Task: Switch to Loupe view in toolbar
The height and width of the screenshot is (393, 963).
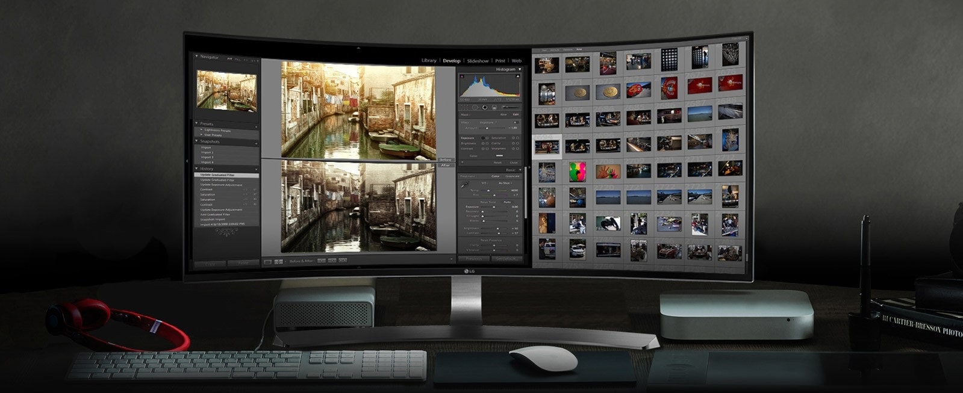Action: coord(267,262)
